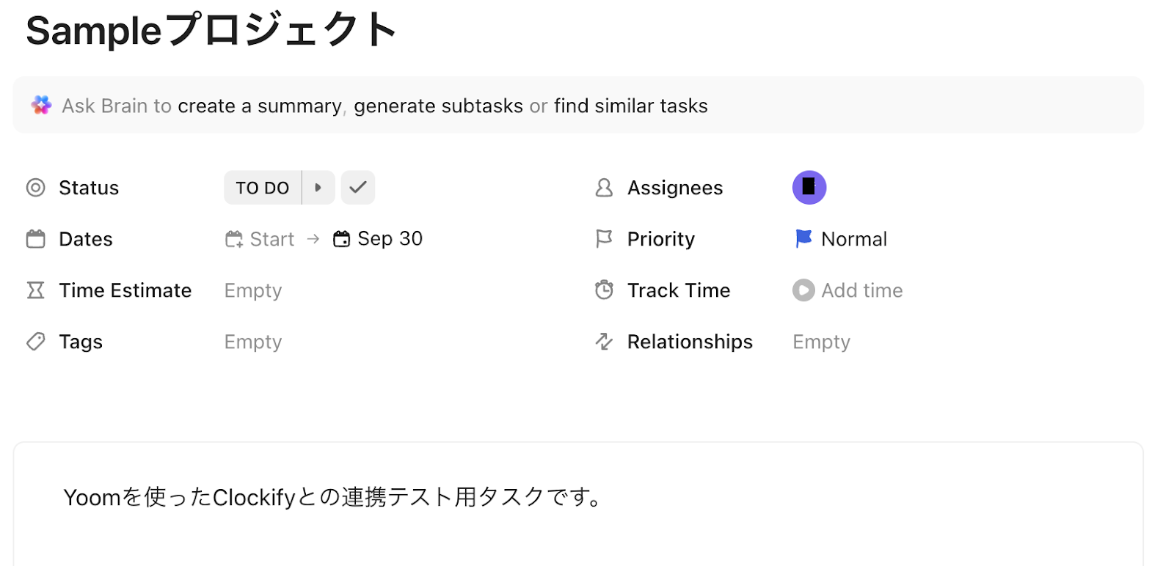The height and width of the screenshot is (566, 1174).
Task: Click "find similar tasks" link
Action: point(630,106)
